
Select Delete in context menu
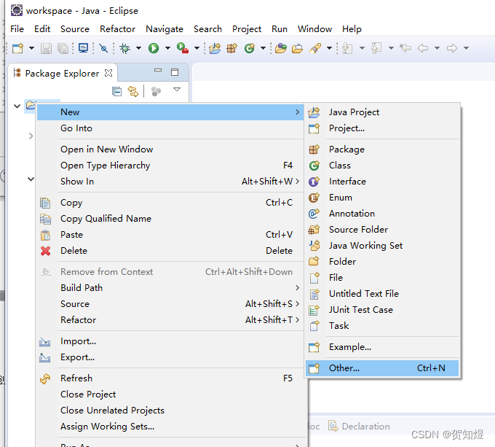point(170,251)
